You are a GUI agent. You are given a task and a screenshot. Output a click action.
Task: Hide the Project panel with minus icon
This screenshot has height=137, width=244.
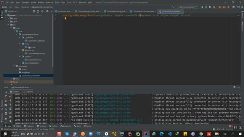51,11
